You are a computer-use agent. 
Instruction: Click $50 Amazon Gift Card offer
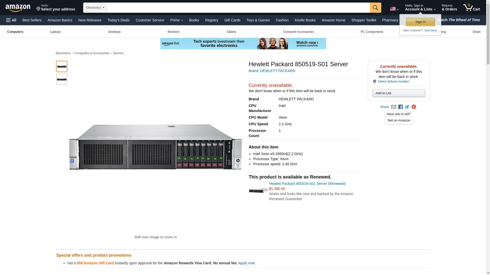(x=95, y=263)
